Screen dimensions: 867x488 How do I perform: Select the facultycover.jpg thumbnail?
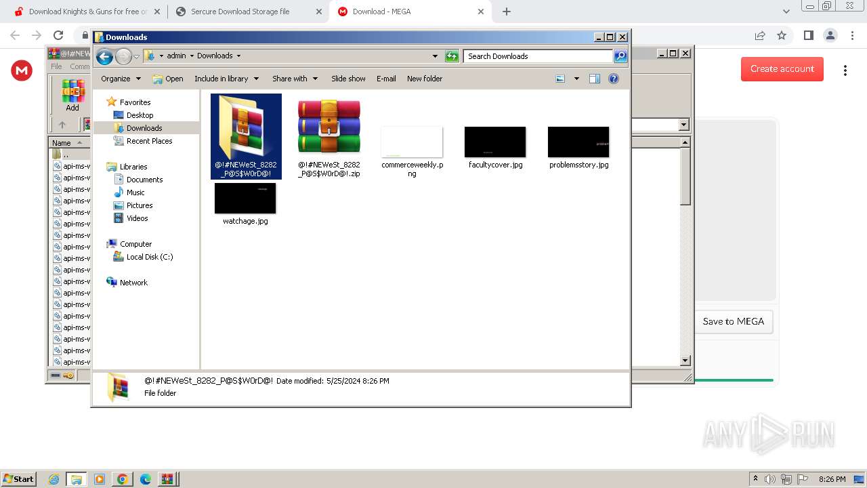(495, 142)
